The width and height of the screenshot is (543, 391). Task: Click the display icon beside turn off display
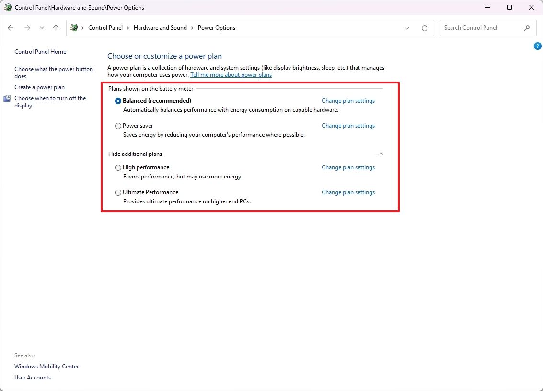[x=7, y=98]
